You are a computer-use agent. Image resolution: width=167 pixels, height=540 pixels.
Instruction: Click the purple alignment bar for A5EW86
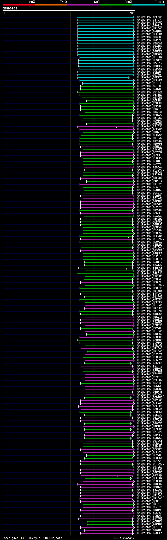coord(107,129)
